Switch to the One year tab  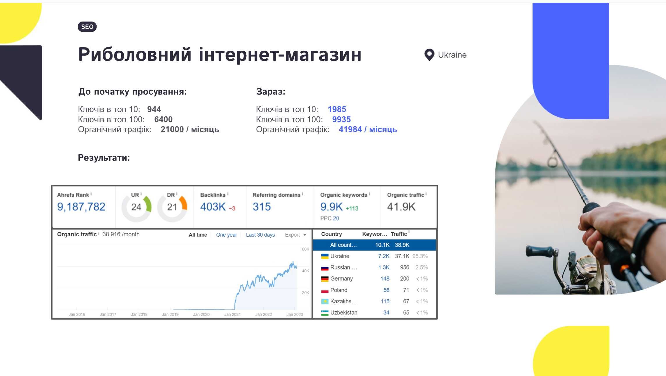tap(227, 235)
